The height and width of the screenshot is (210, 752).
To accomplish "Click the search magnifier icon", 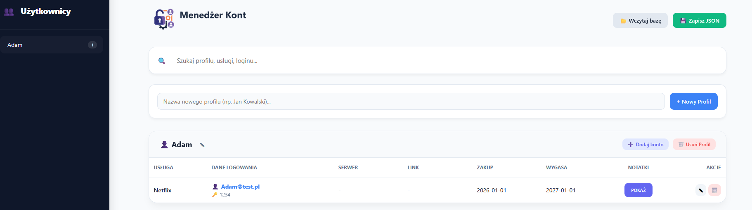I will tap(162, 61).
